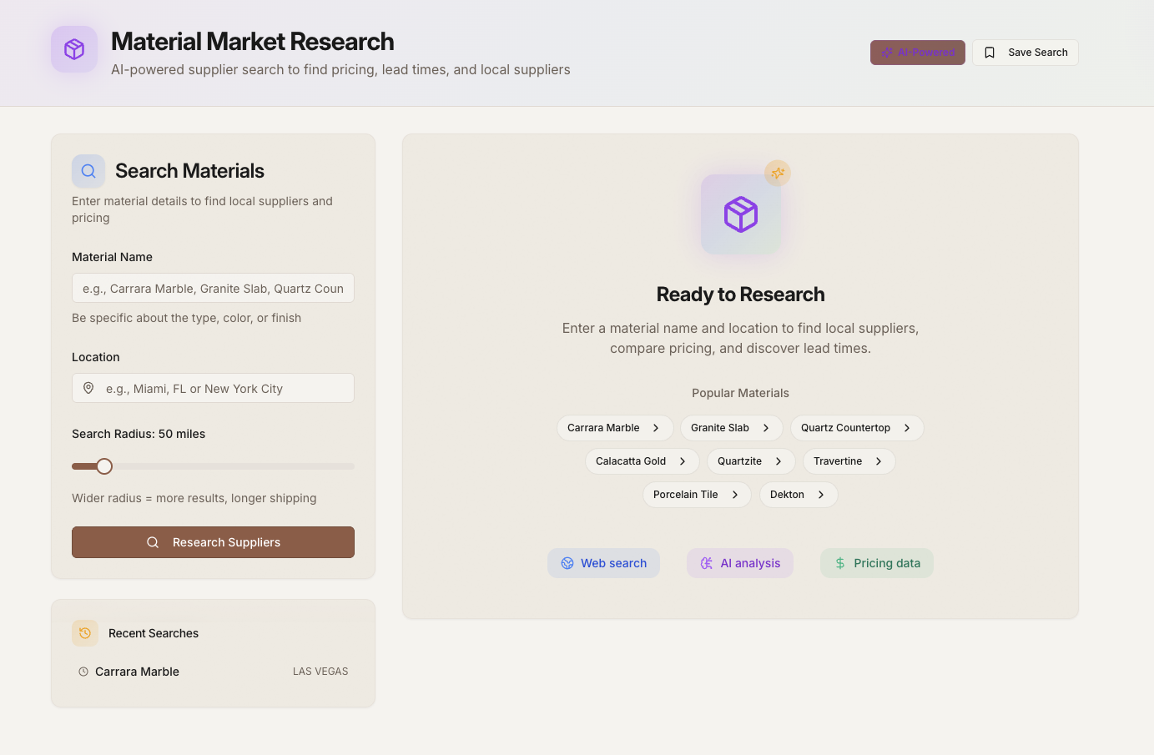Click the chevron on Quartz Countertop chip
The width and height of the screenshot is (1154, 755).
907,428
